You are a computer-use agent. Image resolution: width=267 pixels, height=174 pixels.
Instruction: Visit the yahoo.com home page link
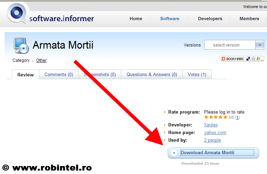coord(215,133)
